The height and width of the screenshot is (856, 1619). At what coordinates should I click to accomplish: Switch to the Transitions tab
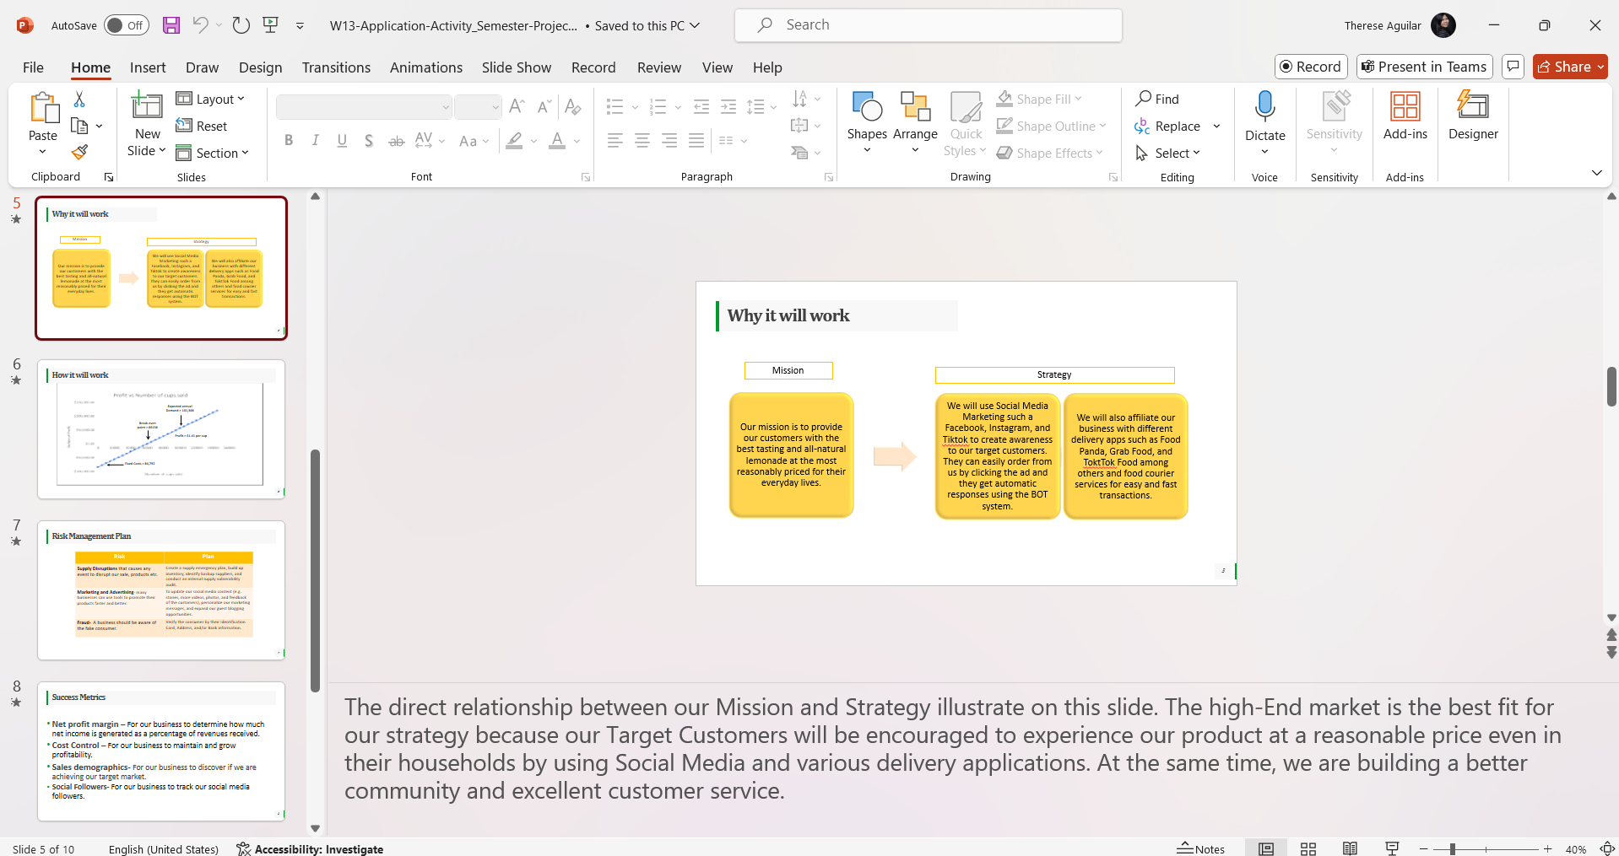click(336, 67)
